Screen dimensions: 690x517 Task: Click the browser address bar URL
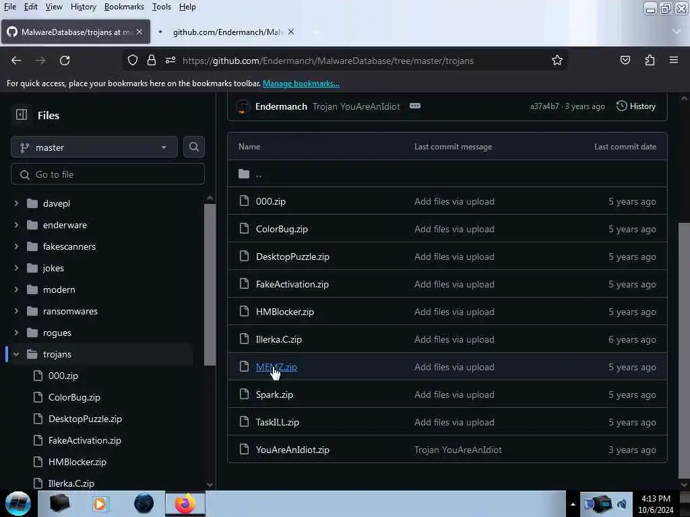point(328,61)
